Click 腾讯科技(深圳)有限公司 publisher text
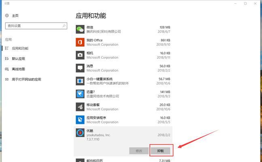Image resolution: width=262 pixels, height=162 pixels. pyautogui.click(x=104, y=32)
